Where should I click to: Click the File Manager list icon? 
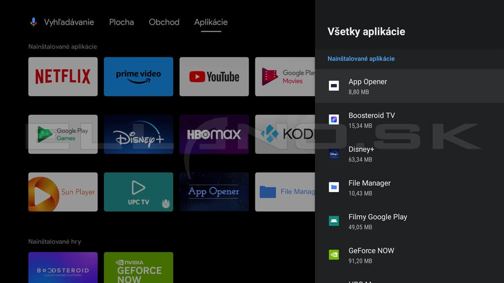(x=334, y=187)
